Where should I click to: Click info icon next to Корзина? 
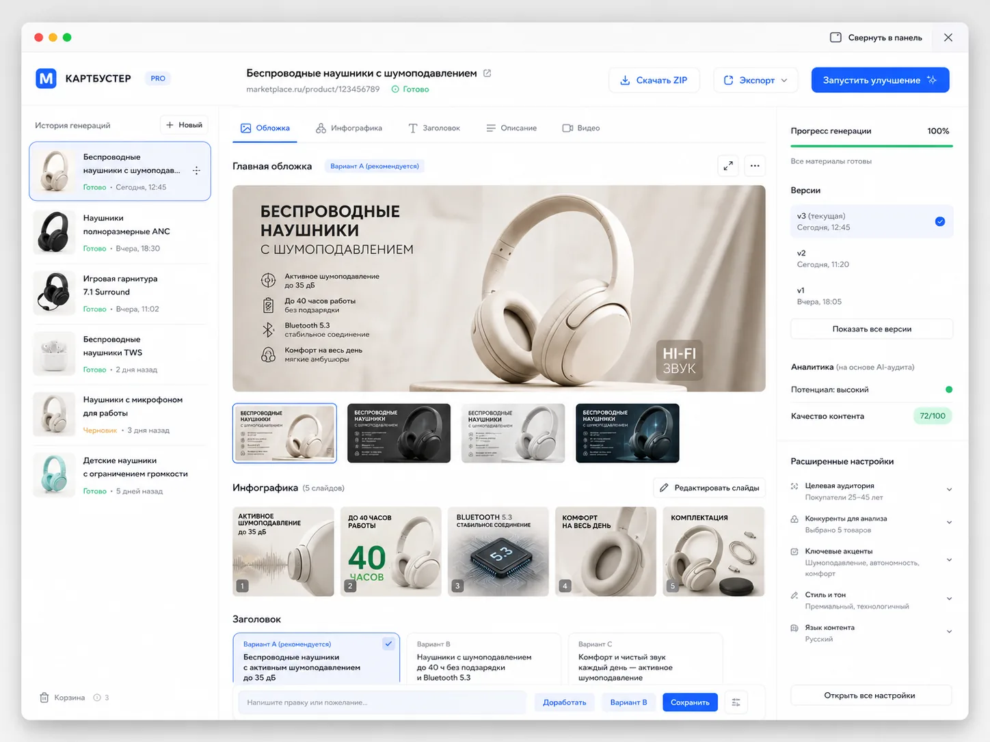click(x=97, y=698)
